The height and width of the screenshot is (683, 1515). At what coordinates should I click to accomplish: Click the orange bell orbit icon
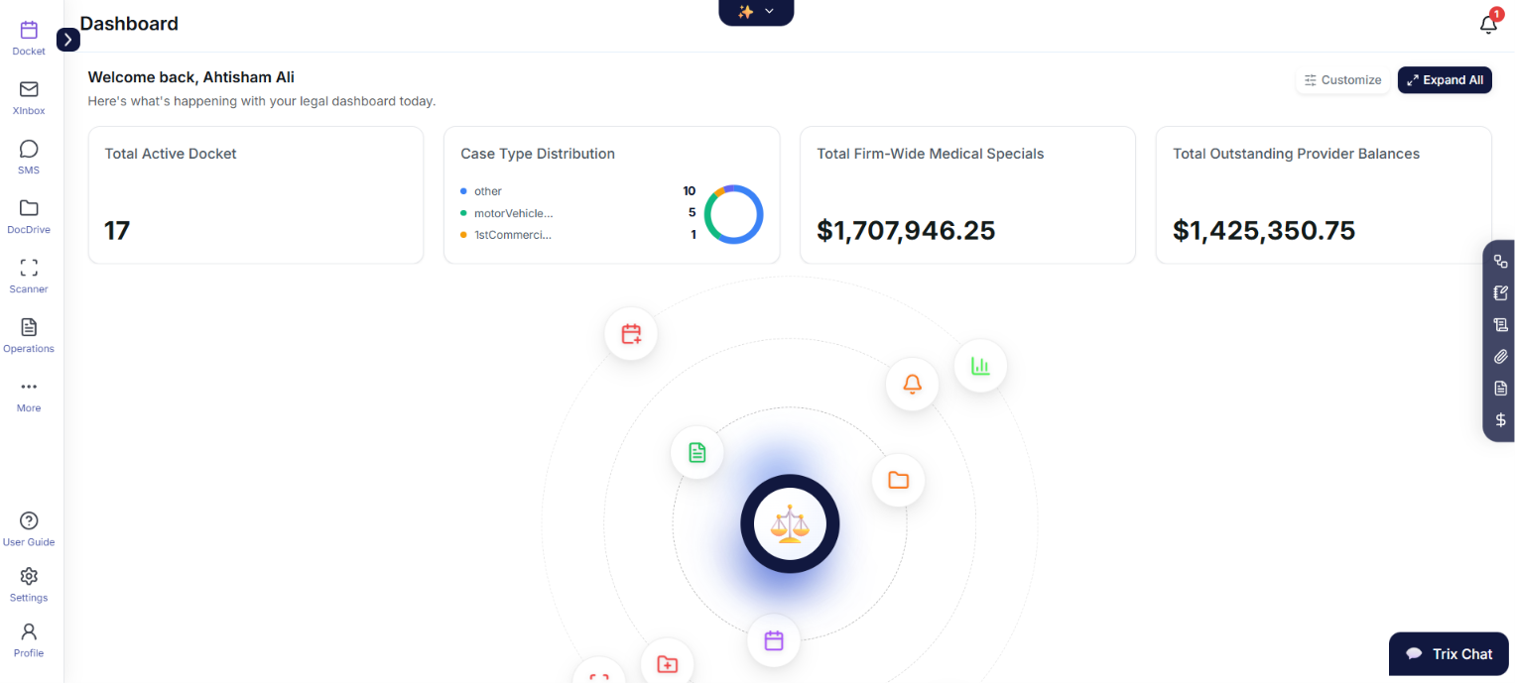912,384
